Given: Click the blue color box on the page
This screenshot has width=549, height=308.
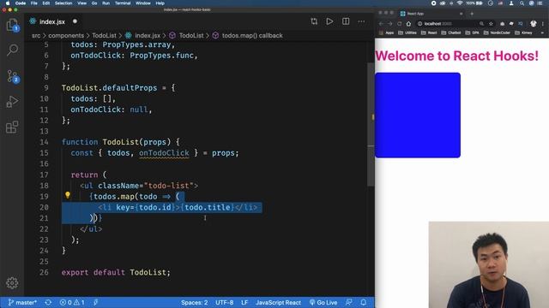Looking at the screenshot, I should point(418,115).
